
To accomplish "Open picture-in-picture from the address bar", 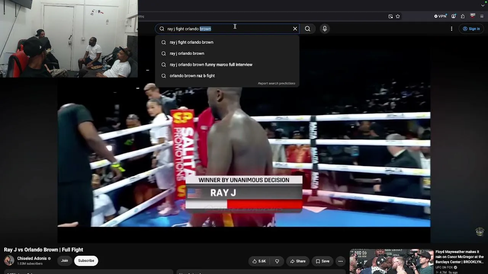I will 390,16.
